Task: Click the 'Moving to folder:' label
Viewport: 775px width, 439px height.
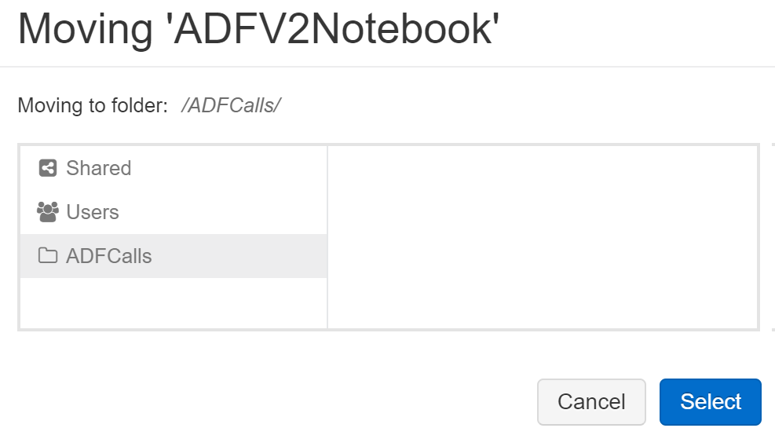Action: 93,105
